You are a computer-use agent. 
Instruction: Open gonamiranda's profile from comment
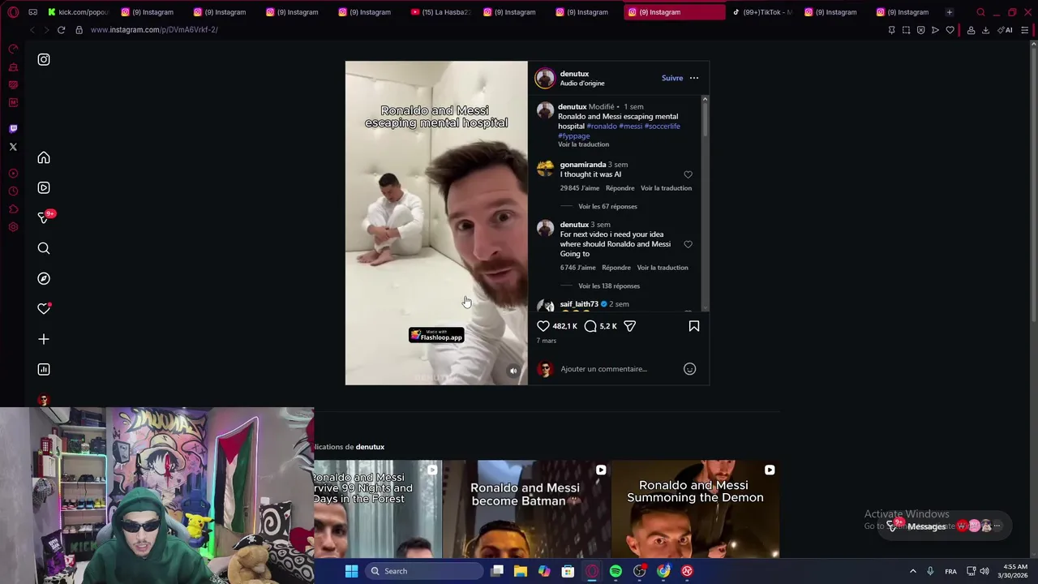pos(583,165)
